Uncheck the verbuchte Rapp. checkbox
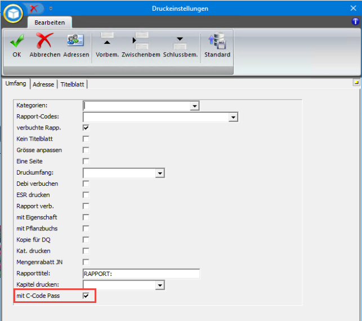The image size is (362, 321). point(86,128)
